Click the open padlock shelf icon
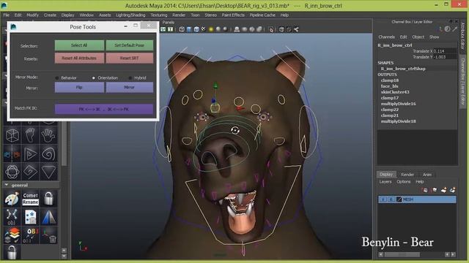The image size is (469, 263). [x=12, y=252]
